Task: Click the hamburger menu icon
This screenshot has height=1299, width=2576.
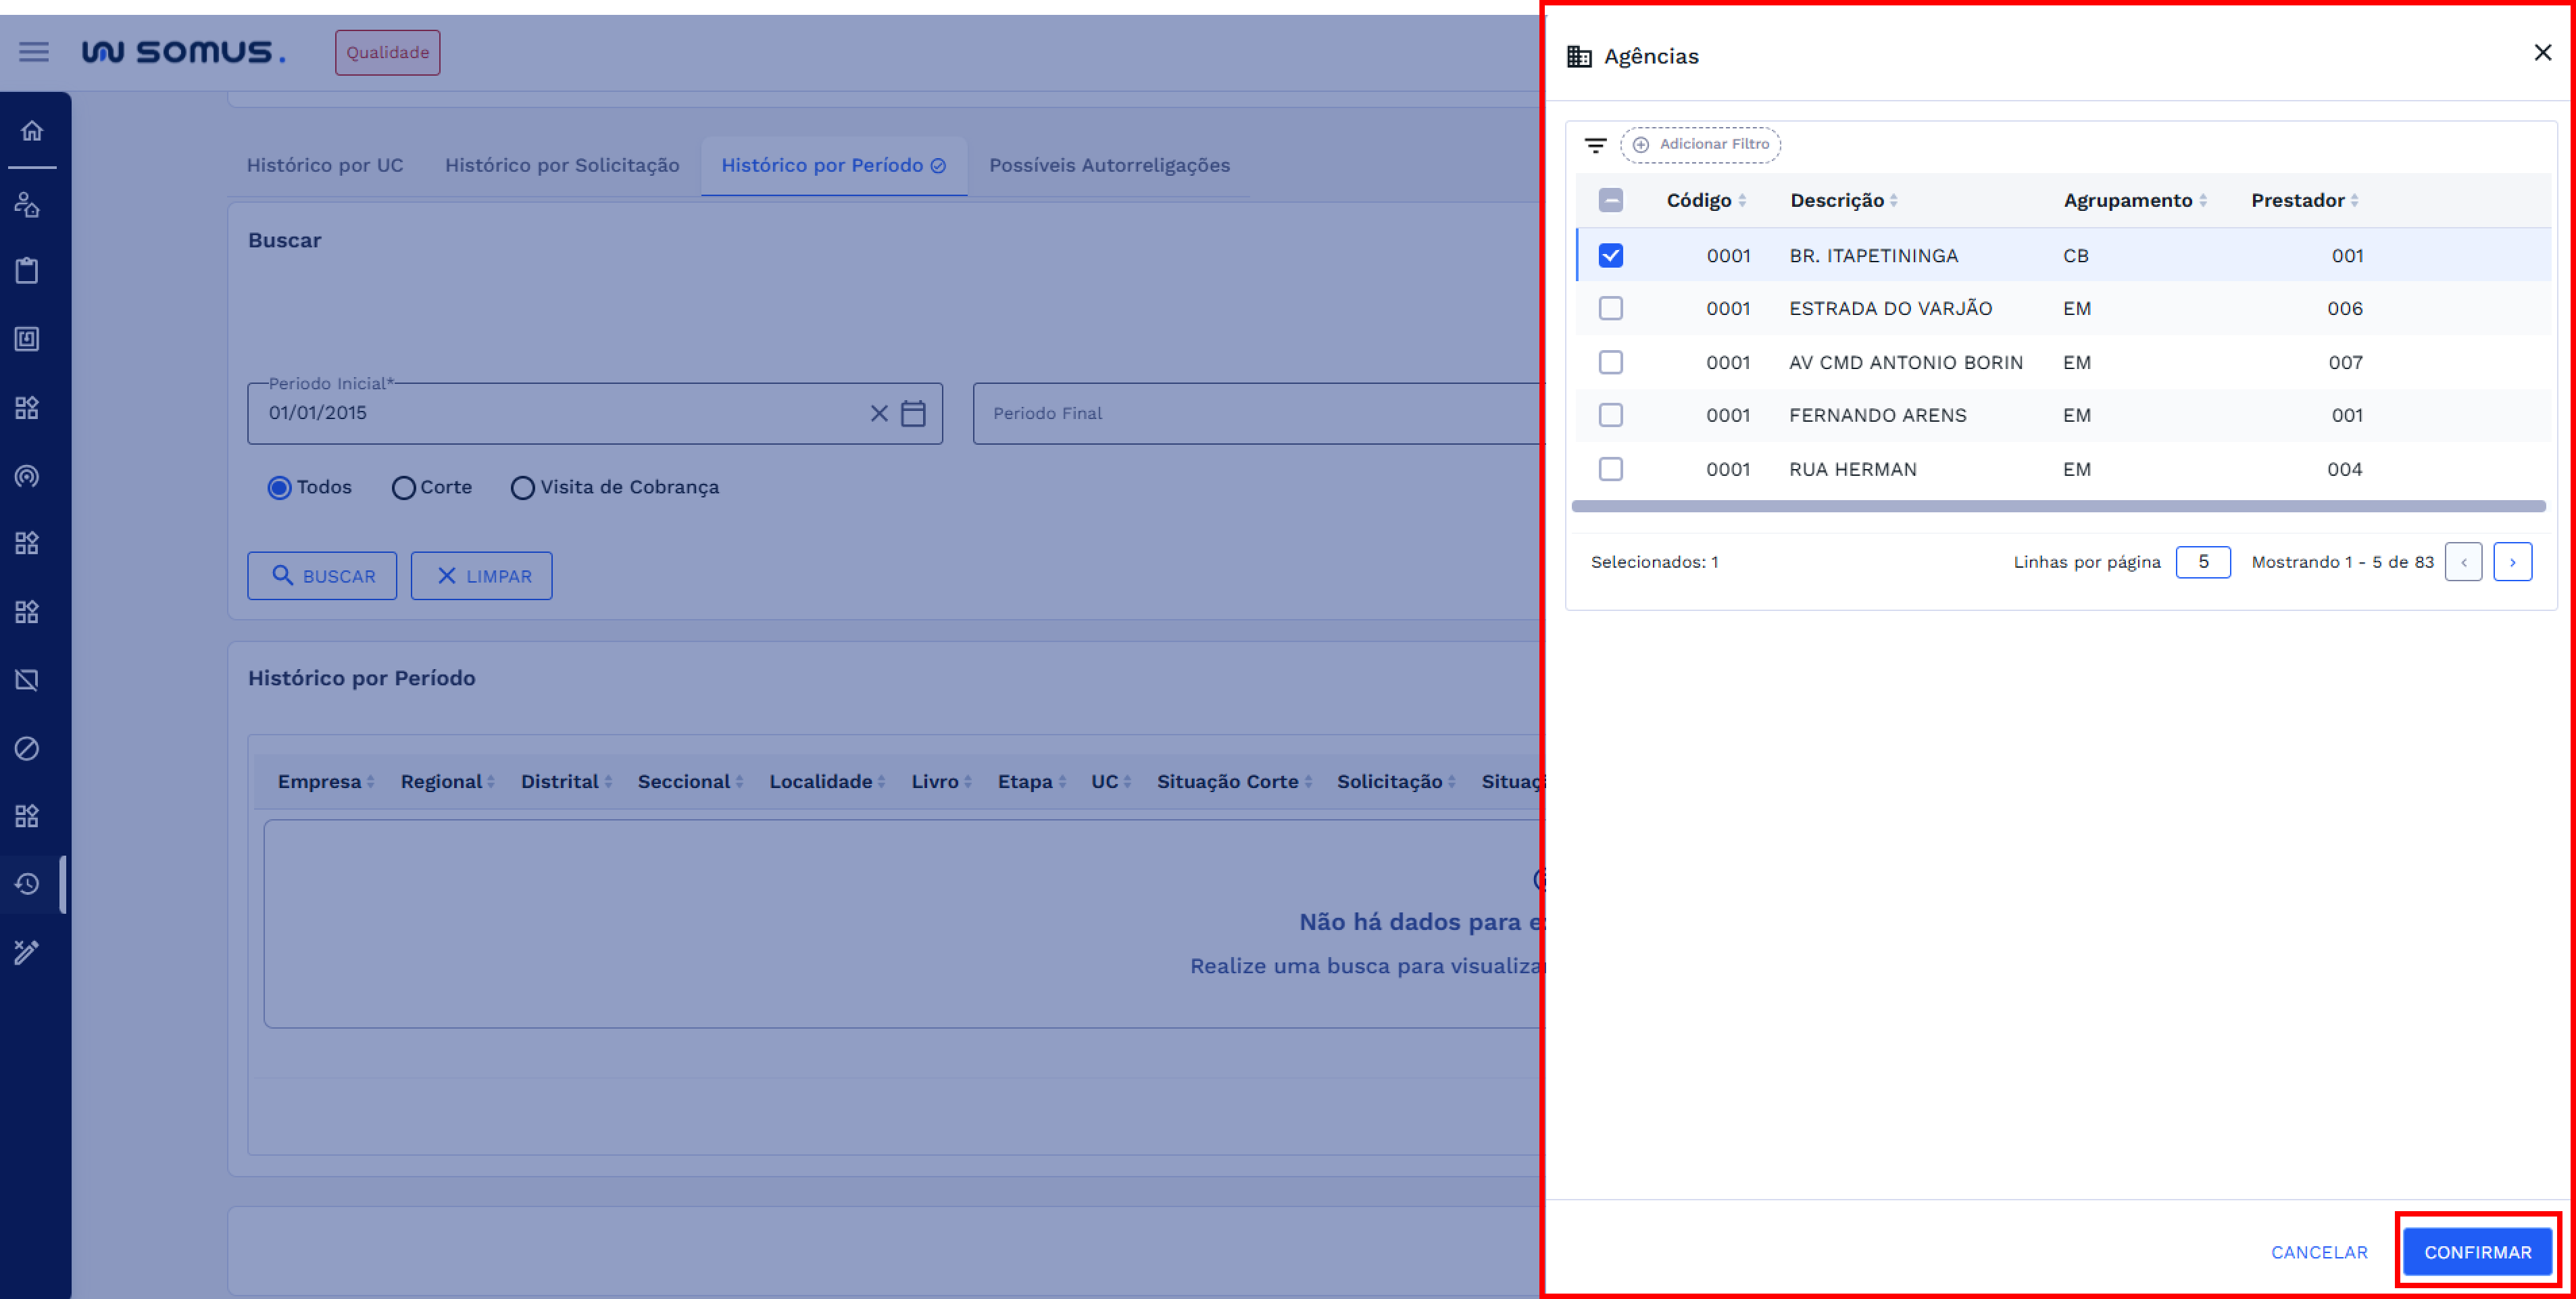Action: [34, 52]
